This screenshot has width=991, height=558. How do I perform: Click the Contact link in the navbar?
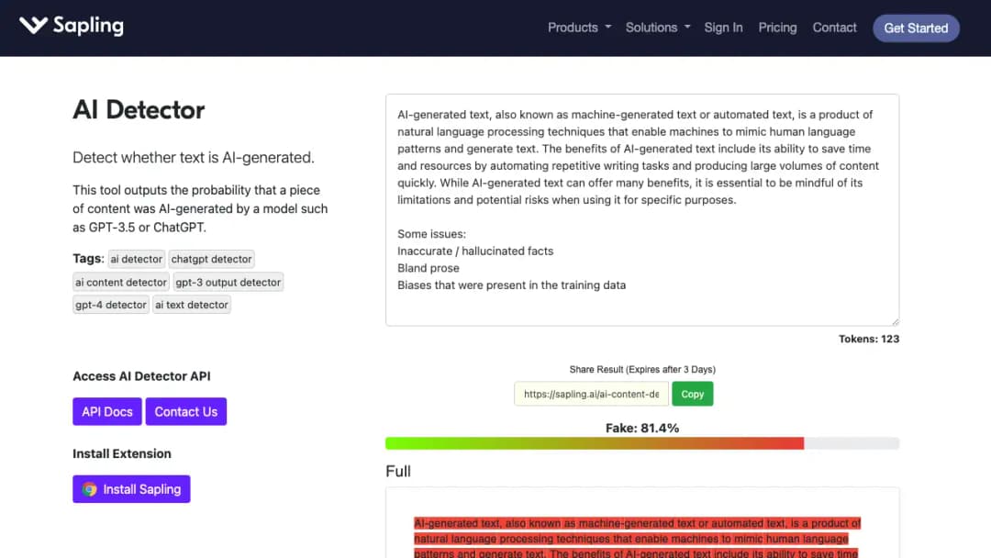click(834, 28)
